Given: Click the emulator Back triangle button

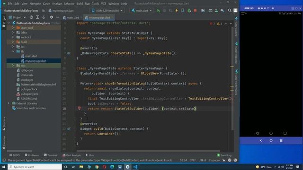Looking at the screenshot, I should [x=257, y=133].
